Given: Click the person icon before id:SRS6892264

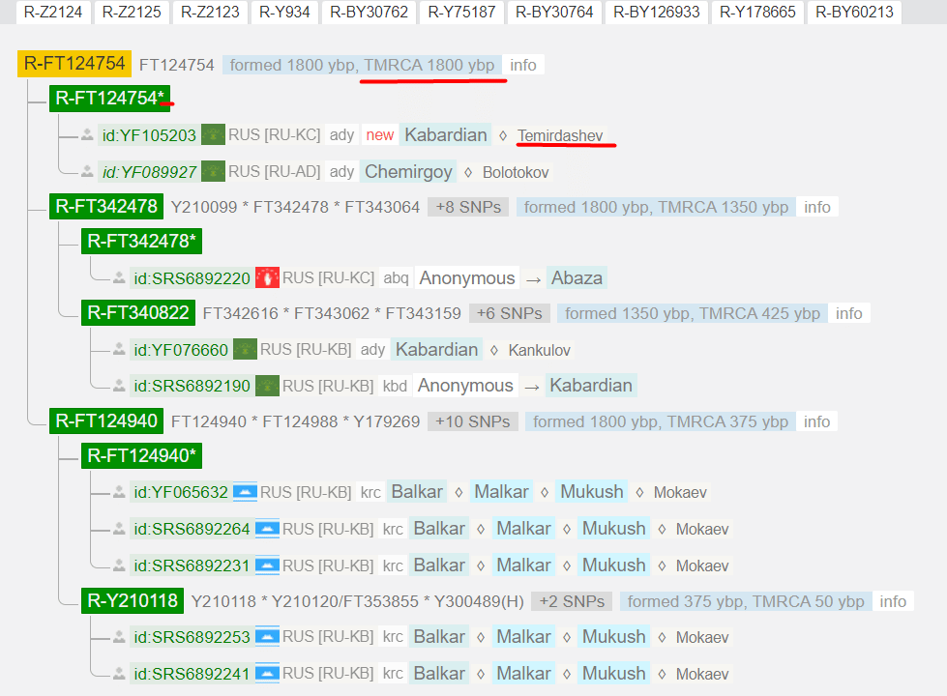Looking at the screenshot, I should (120, 529).
